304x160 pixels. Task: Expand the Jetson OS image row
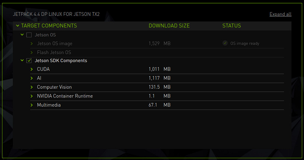32,43
